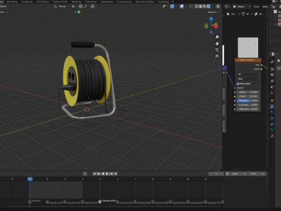Image resolution: width=281 pixels, height=211 pixels.
Task: Toggle X-ray mode in viewport
Action: [191, 6]
